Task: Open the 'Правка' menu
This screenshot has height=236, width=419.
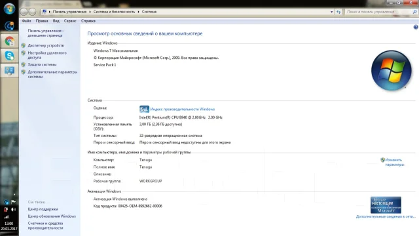Action: [x=42, y=21]
